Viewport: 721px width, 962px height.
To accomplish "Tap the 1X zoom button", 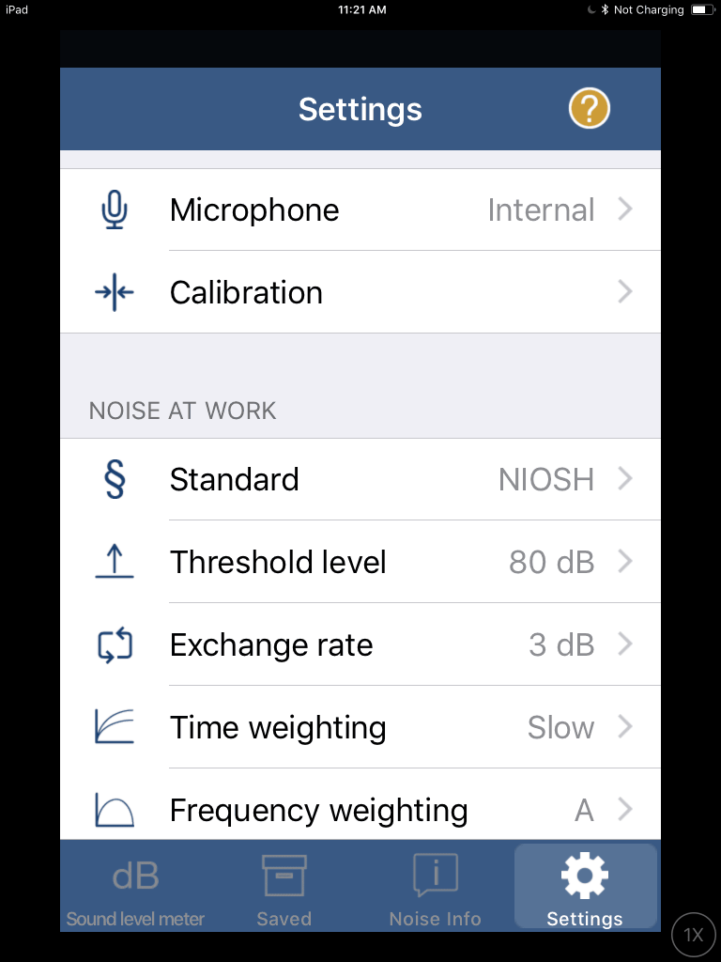I will click(693, 934).
